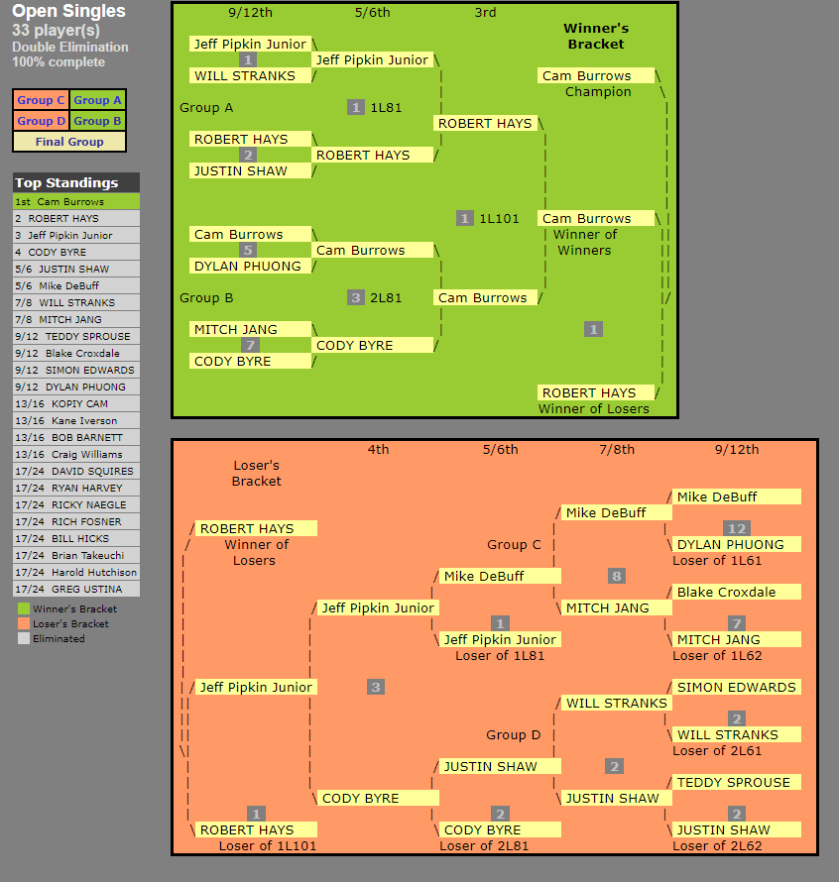Open match badge next to 1L101
The height and width of the screenshot is (882, 839).
(x=464, y=218)
